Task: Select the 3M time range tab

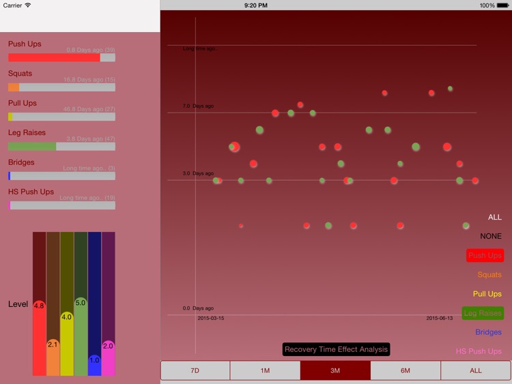Action: (x=335, y=370)
